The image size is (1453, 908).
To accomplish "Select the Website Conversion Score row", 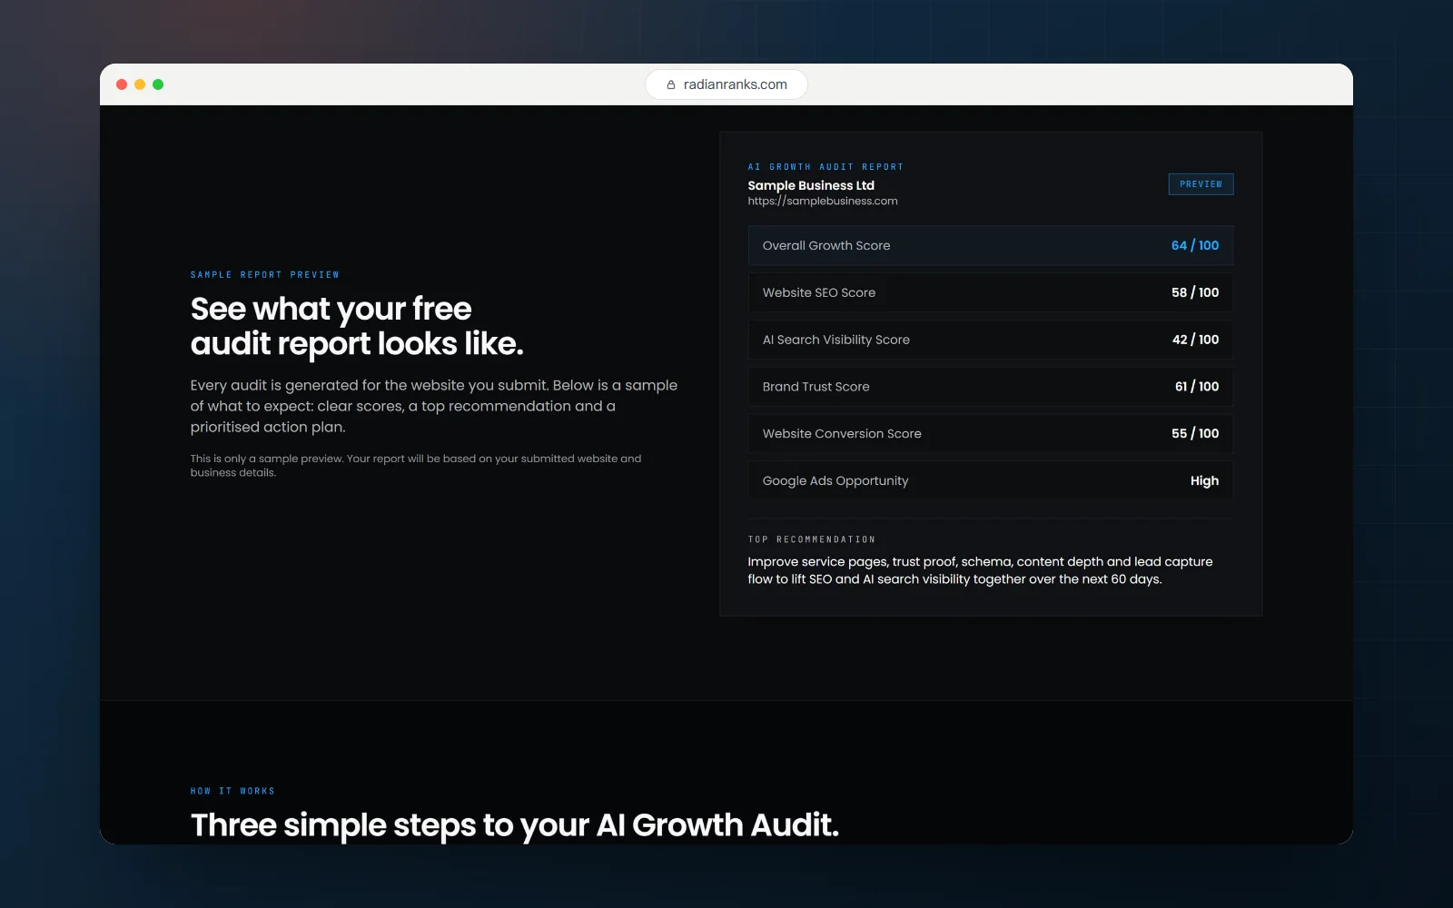I will click(991, 434).
